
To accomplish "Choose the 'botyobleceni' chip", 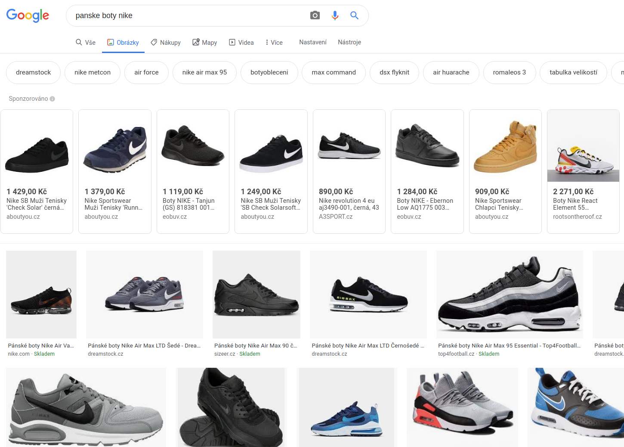I will click(x=269, y=72).
